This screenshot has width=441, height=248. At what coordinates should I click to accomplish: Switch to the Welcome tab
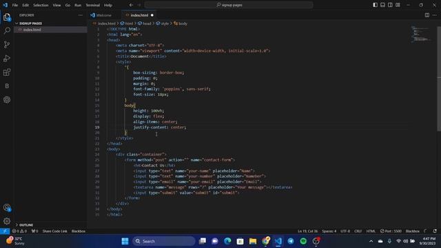pyautogui.click(x=104, y=15)
